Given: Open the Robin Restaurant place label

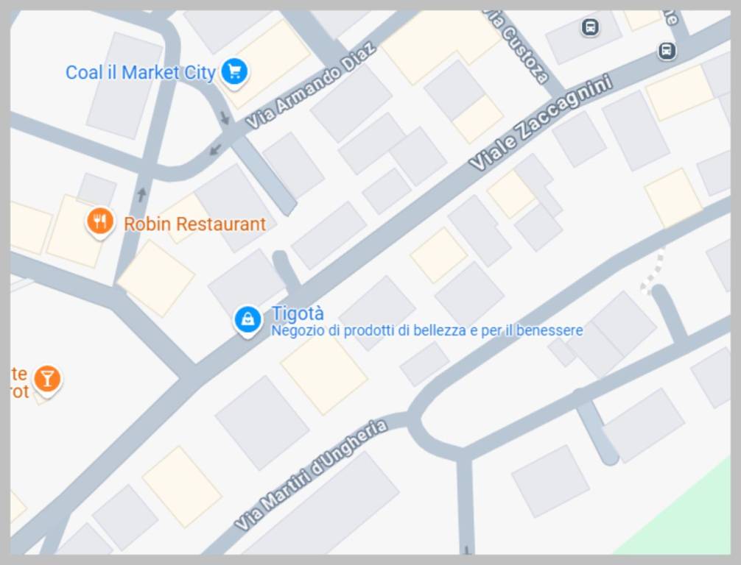Looking at the screenshot, I should tap(194, 224).
